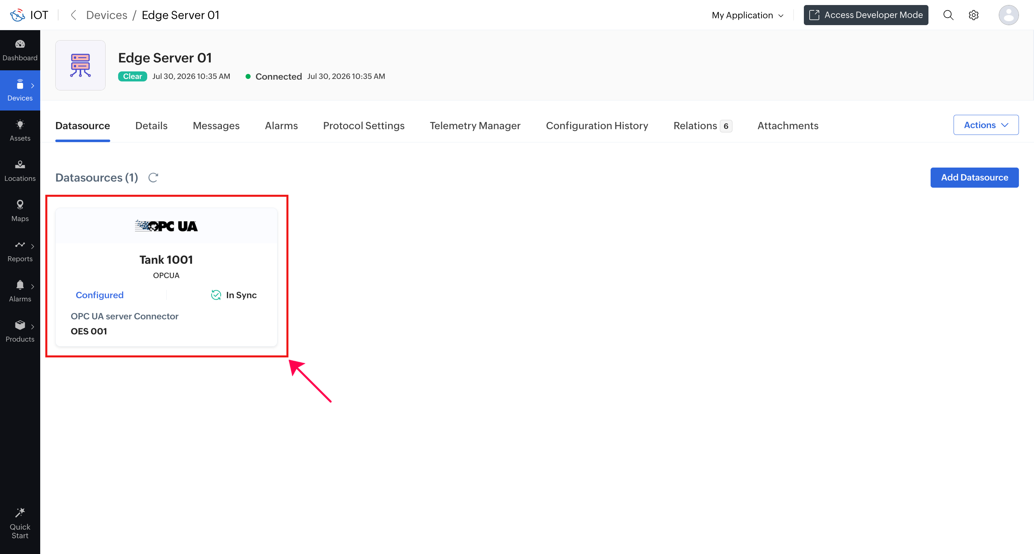
Task: Open Alarms from the sidebar
Action: (20, 291)
